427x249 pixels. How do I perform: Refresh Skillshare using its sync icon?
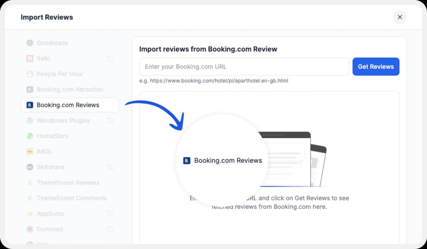[x=110, y=167]
